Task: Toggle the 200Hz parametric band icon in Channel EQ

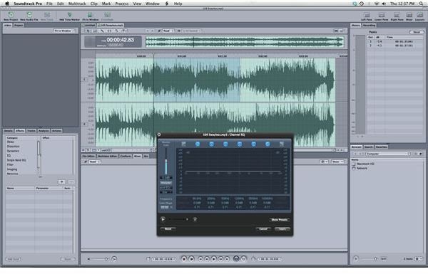Action: click(x=211, y=144)
